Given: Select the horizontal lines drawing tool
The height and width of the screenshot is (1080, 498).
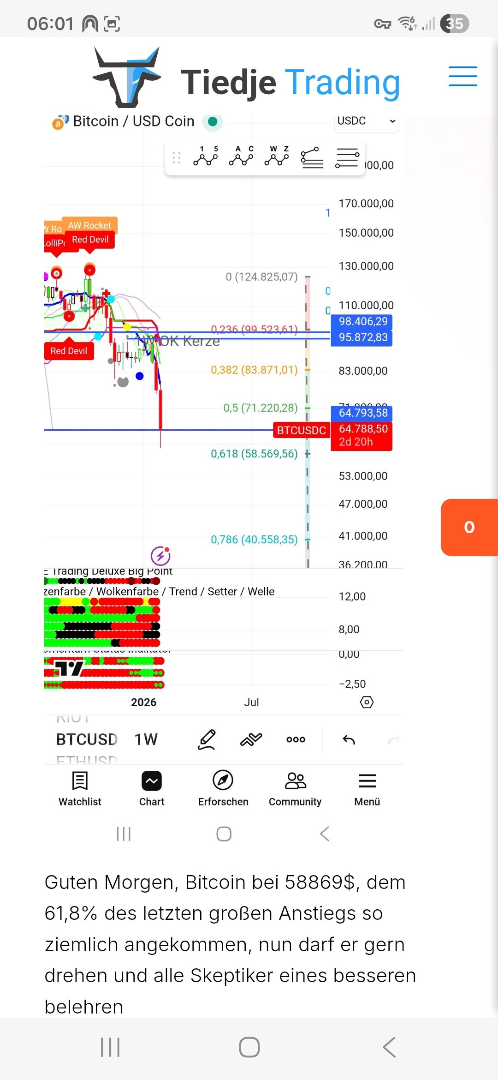Looking at the screenshot, I should pos(347,158).
